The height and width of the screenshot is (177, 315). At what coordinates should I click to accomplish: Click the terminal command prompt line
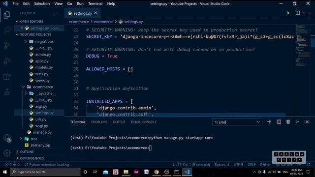coord(111,148)
